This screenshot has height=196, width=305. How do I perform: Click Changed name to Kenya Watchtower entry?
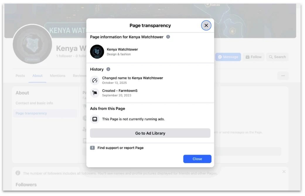coord(132,78)
